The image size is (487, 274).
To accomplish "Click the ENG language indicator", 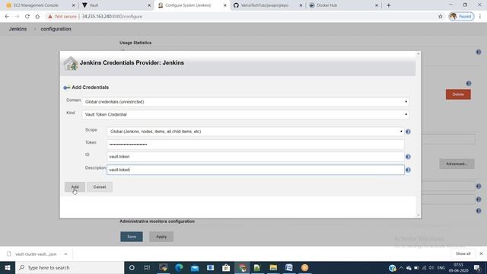I will [441, 267].
